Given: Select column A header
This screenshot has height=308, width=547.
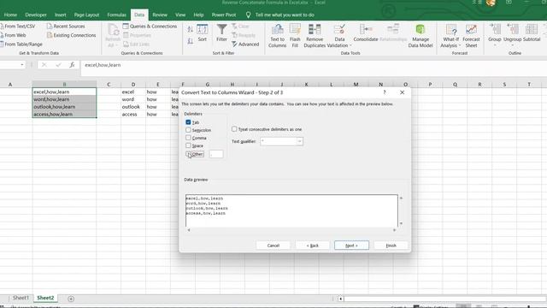Looking at the screenshot, I should pyautogui.click(x=10, y=85).
